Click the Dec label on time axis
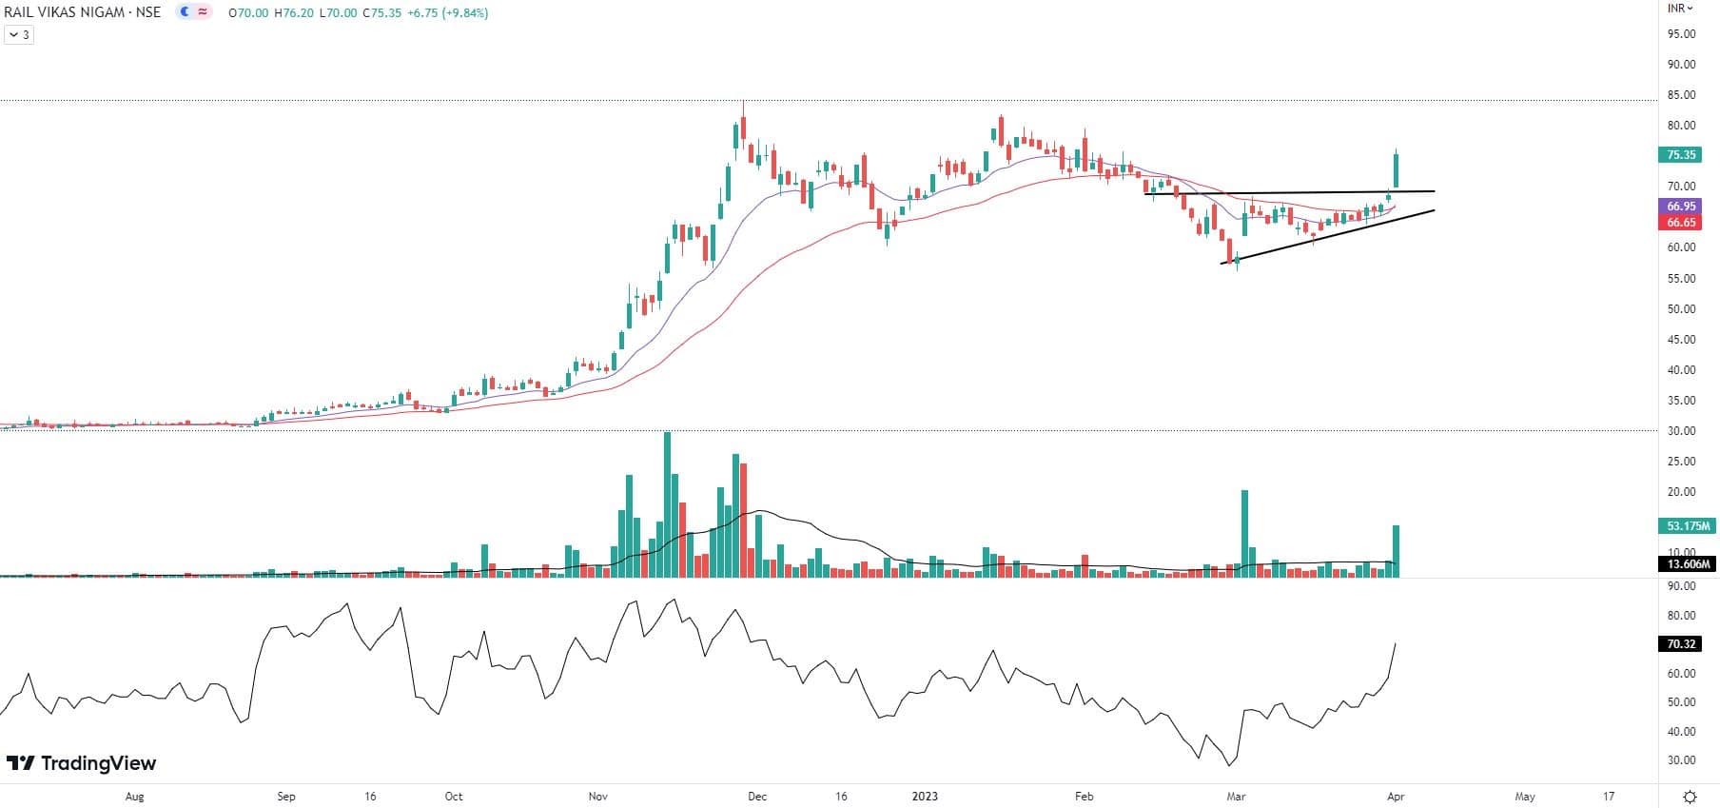This screenshot has height=808, width=1720. (x=757, y=797)
